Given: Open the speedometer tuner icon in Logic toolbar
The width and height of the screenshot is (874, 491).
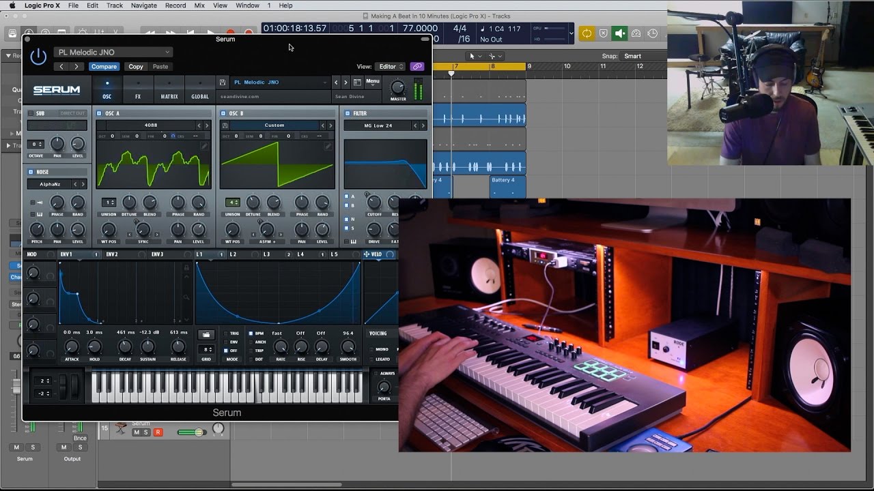Looking at the screenshot, I should [636, 33].
